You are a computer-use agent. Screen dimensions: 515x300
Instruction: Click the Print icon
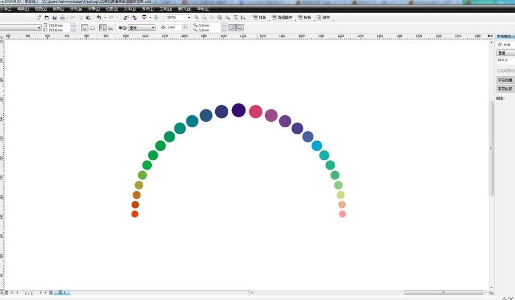pyautogui.click(x=62, y=17)
